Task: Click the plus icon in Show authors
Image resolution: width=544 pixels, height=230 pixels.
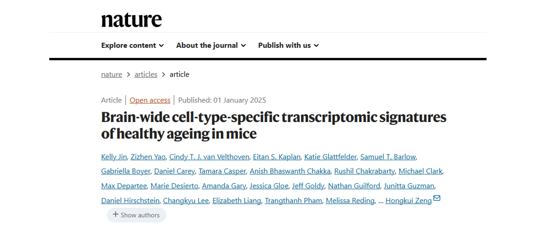Action: point(116,214)
